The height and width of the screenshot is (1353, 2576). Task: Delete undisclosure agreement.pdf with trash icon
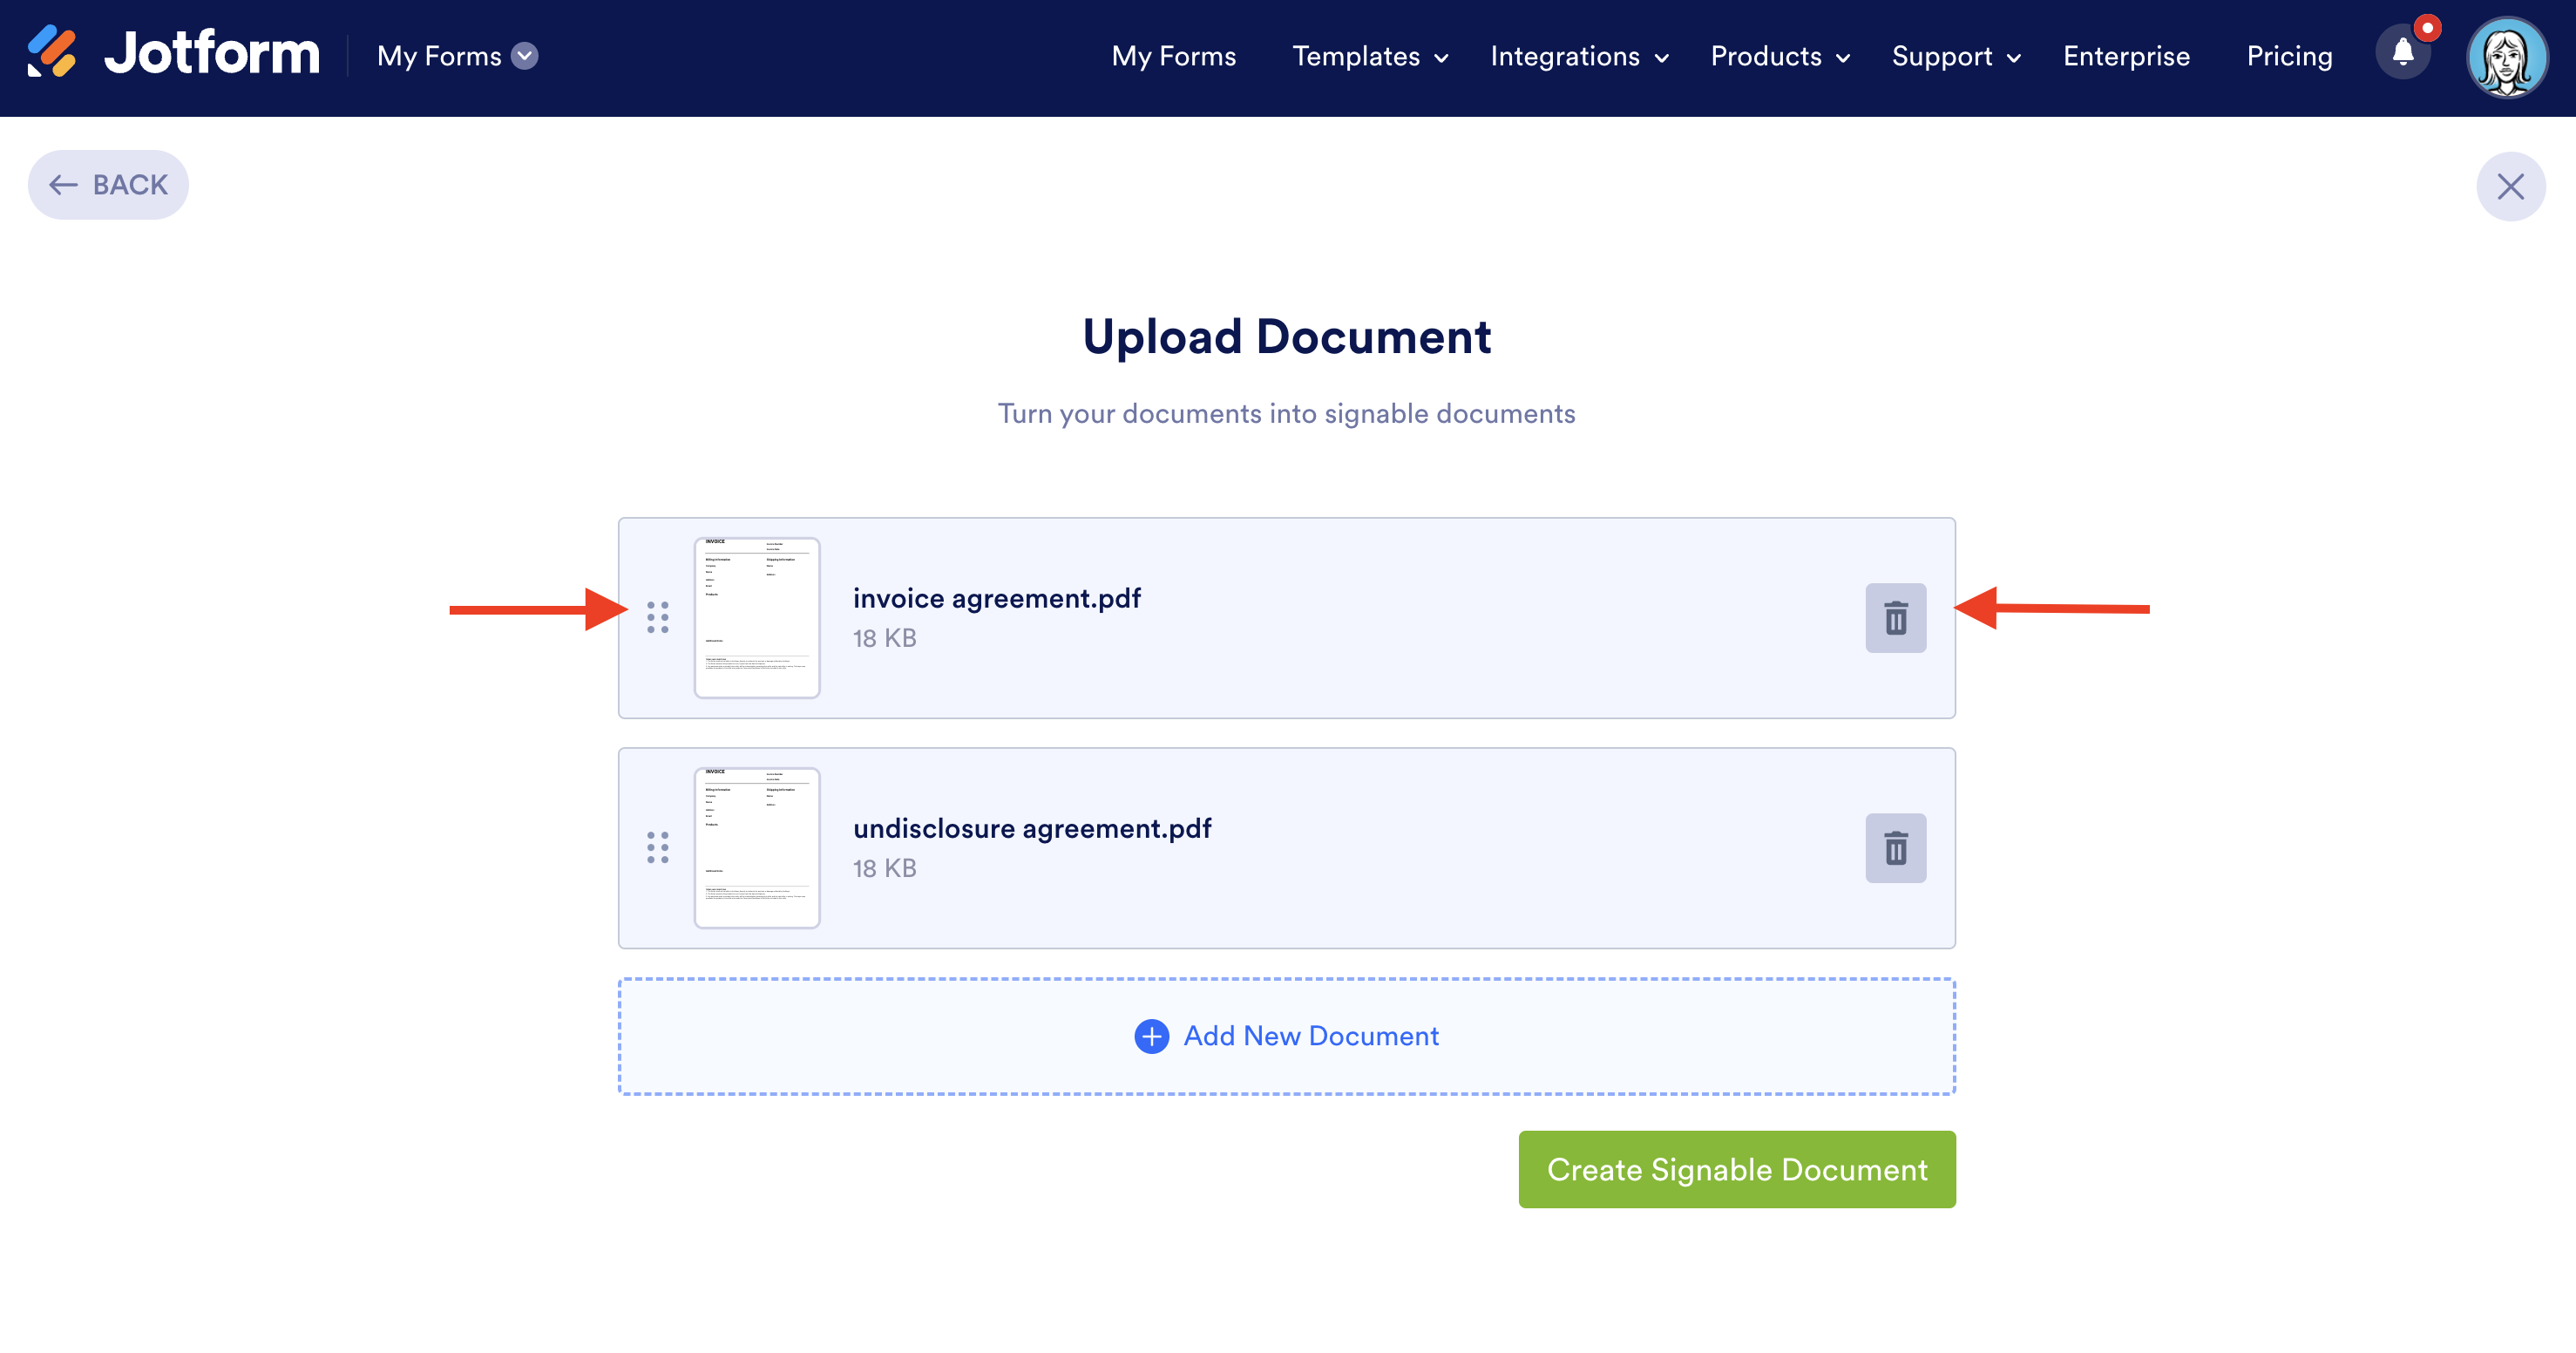1895,847
